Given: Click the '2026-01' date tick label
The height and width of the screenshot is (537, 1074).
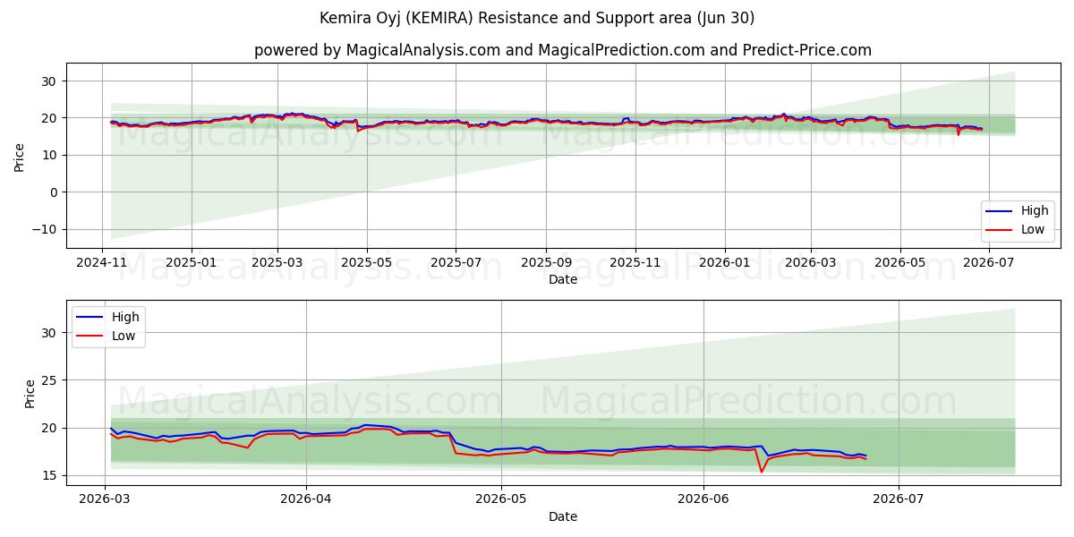Looking at the screenshot, I should point(725,262).
